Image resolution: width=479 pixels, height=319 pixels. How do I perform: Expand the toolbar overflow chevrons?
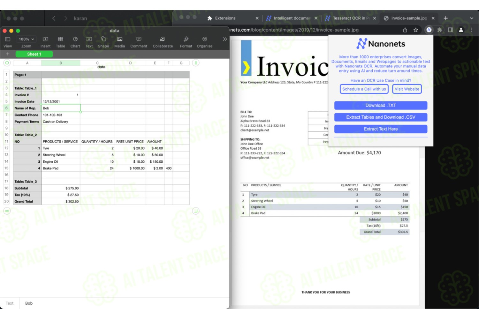(225, 39)
